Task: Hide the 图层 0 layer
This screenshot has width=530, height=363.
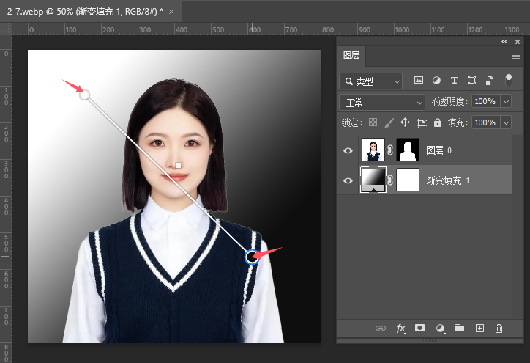Action: pos(348,150)
